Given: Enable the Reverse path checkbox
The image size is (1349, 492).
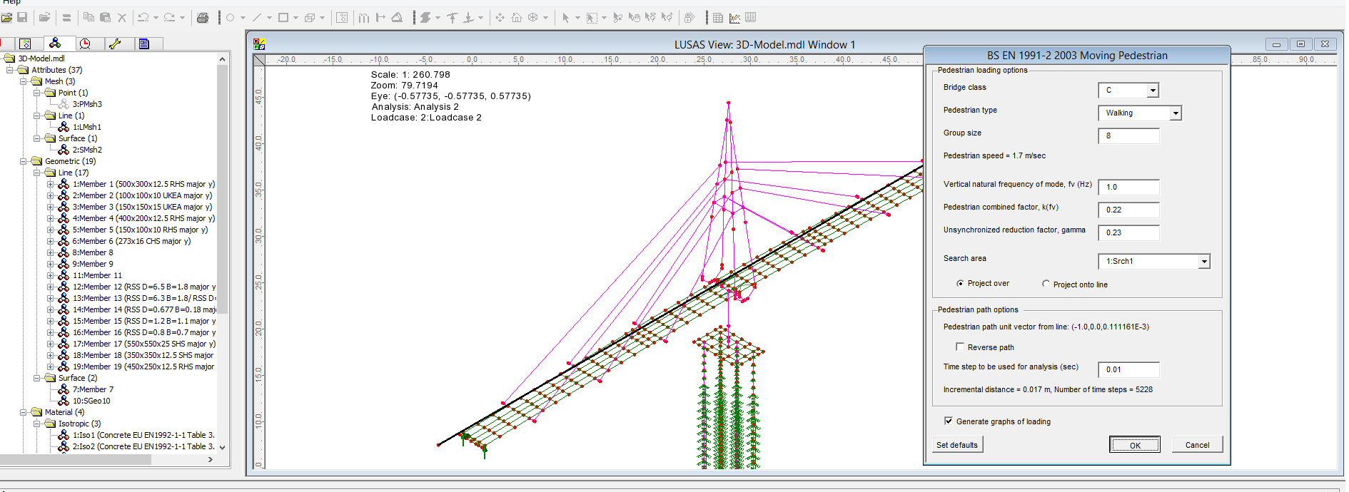Looking at the screenshot, I should [960, 347].
